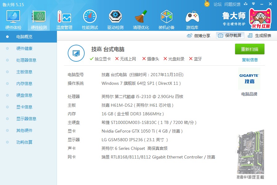Click the 电脑品牌 label
This screenshot has width=277, height=185.
(x=249, y=94)
